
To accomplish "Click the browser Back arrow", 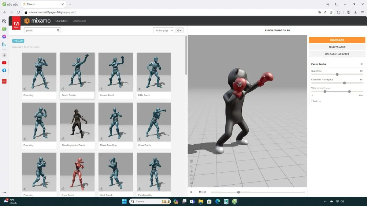I will pos(5,12).
